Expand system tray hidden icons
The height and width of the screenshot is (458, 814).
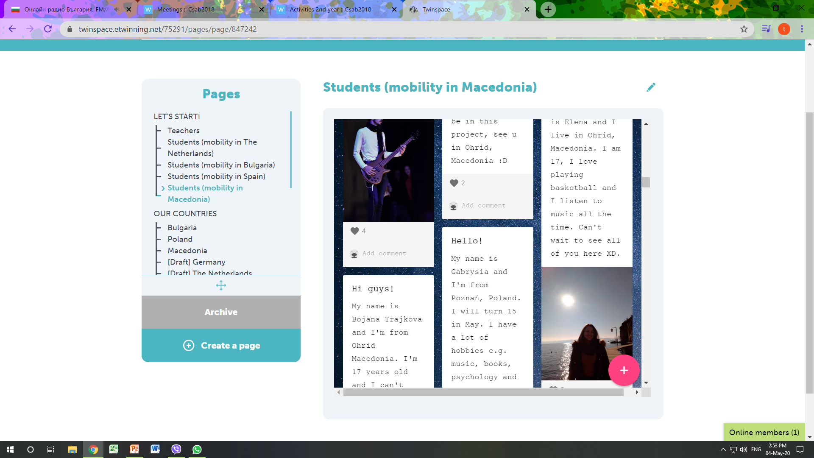tap(723, 450)
